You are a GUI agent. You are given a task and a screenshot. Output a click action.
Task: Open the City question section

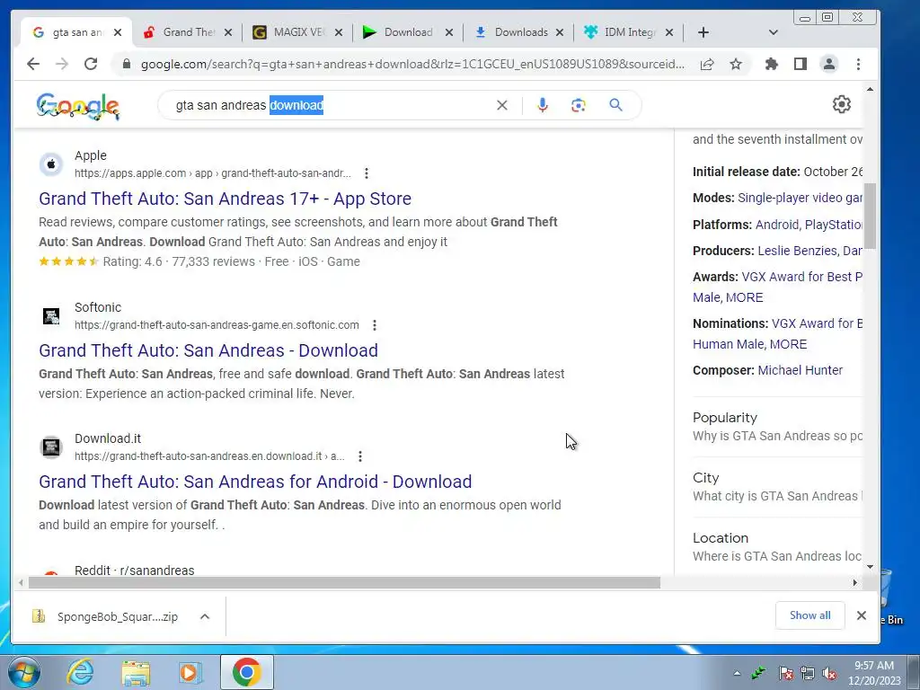click(x=777, y=487)
